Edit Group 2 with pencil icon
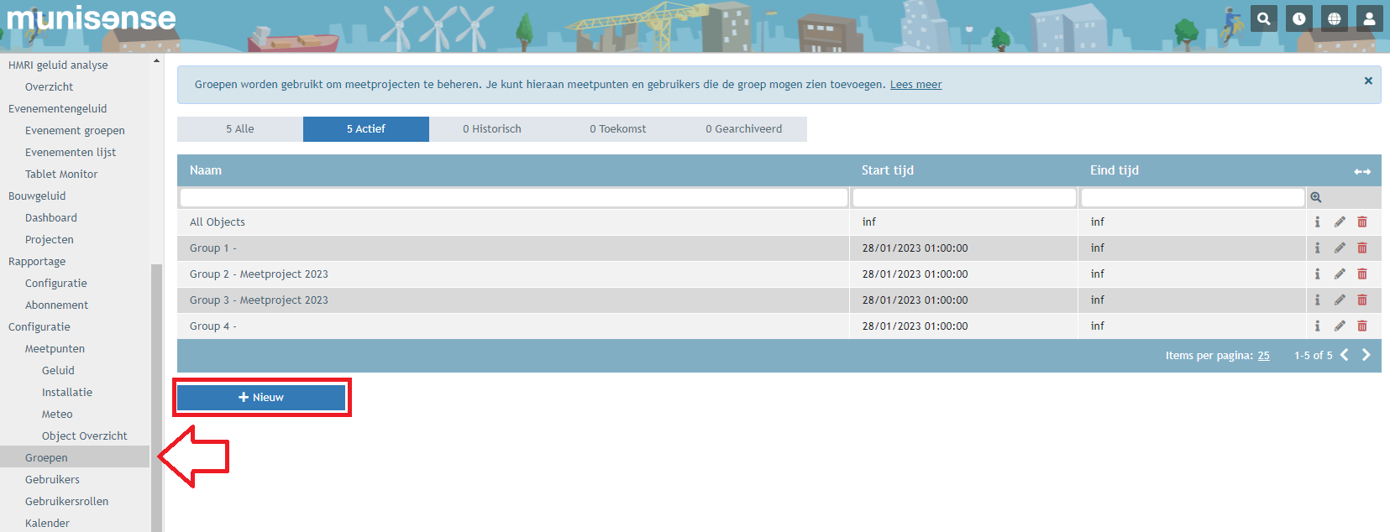The image size is (1390, 532). click(1340, 274)
